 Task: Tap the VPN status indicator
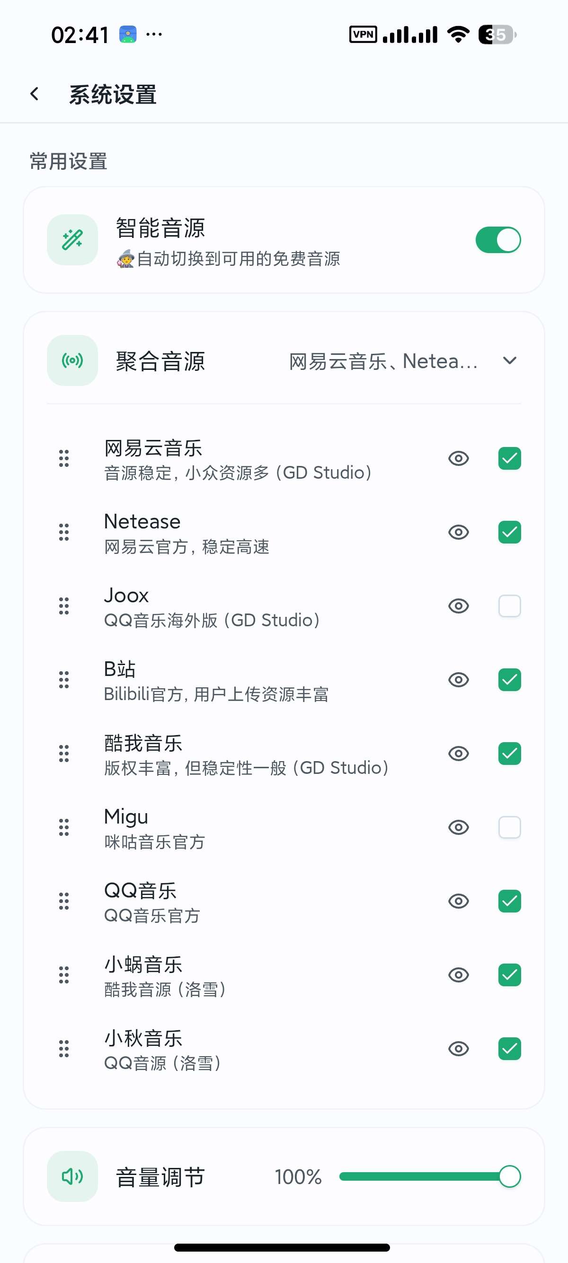pos(363,35)
